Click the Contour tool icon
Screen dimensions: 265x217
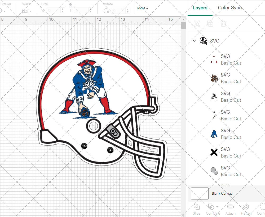point(262,207)
